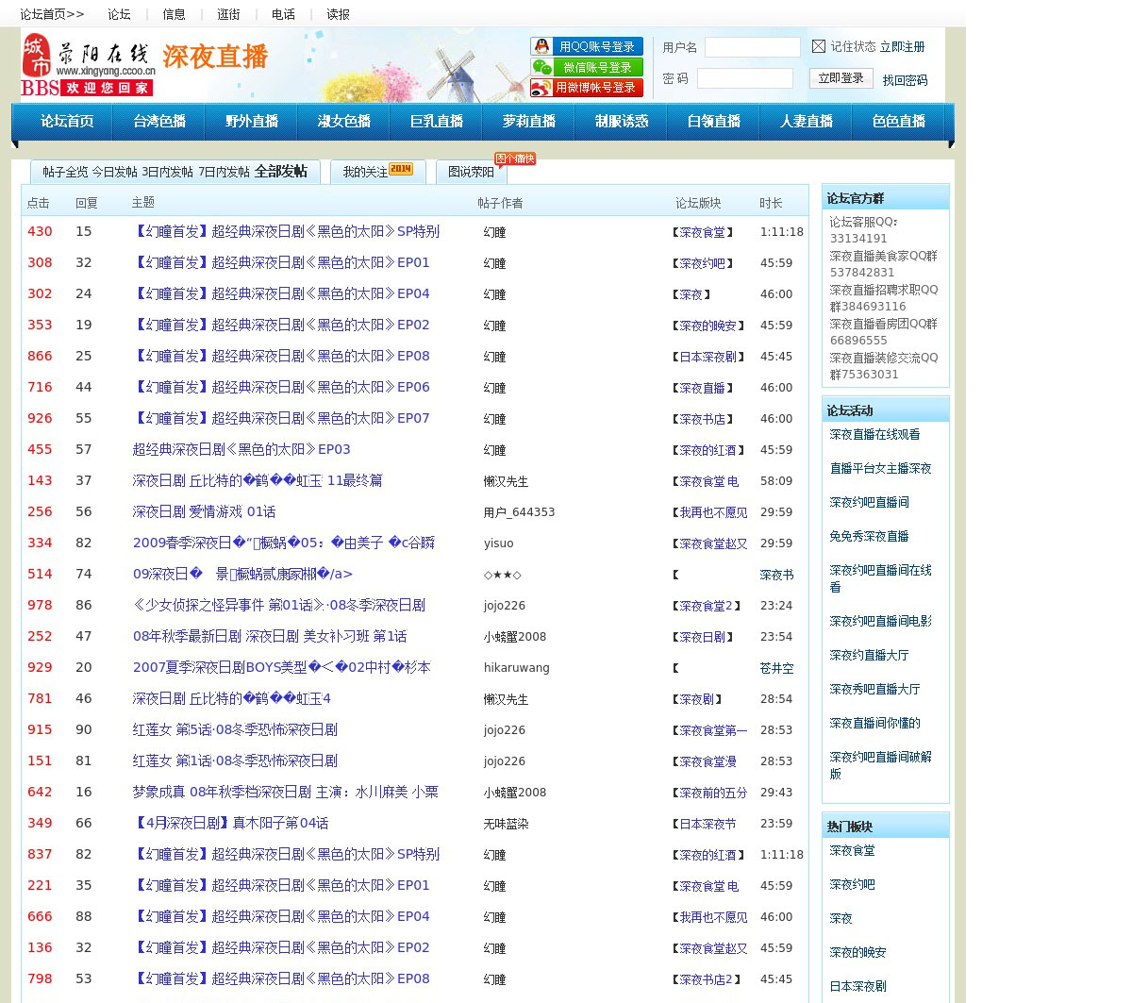
Task: Click the QQ account login button
Action: pos(586,46)
